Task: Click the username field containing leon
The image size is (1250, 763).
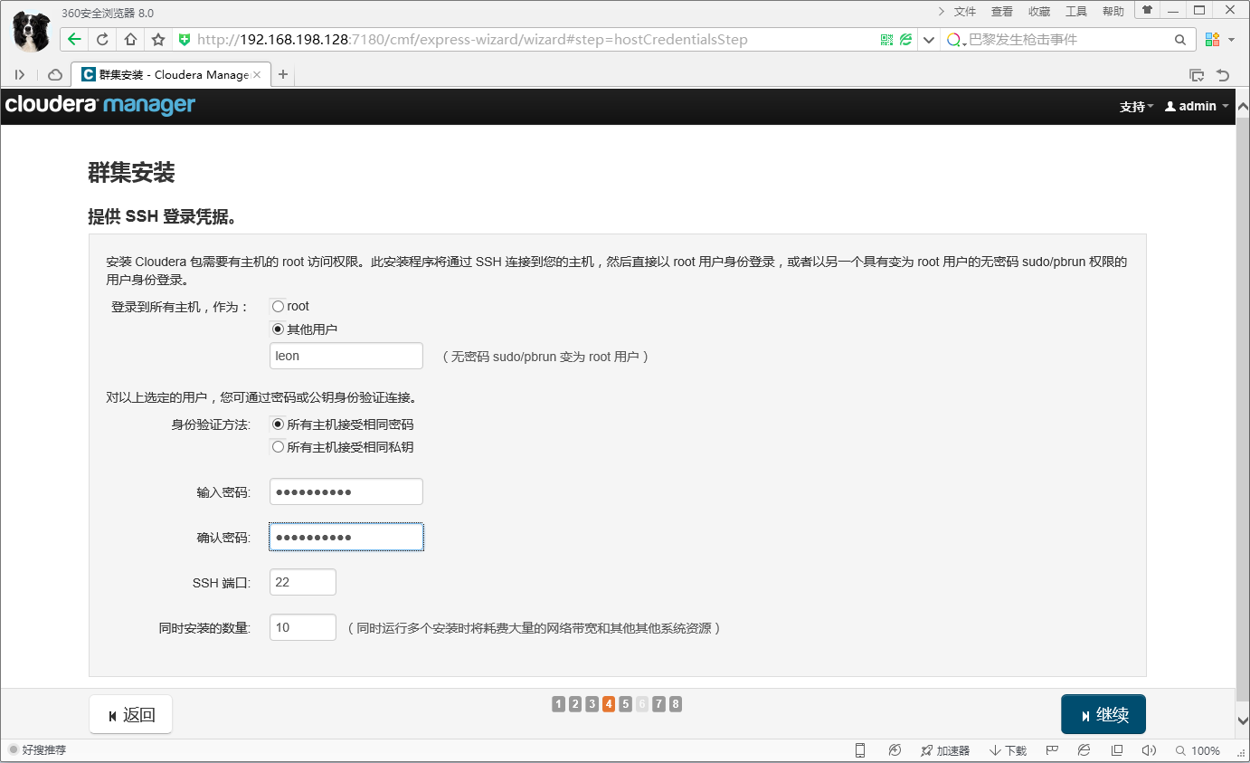Action: 346,356
